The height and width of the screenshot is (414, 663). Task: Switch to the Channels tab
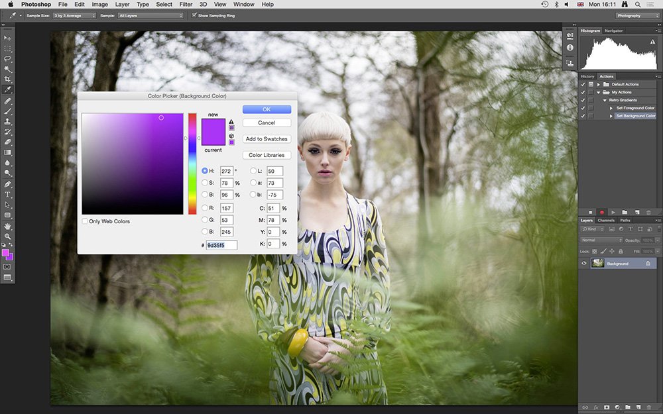(x=605, y=220)
